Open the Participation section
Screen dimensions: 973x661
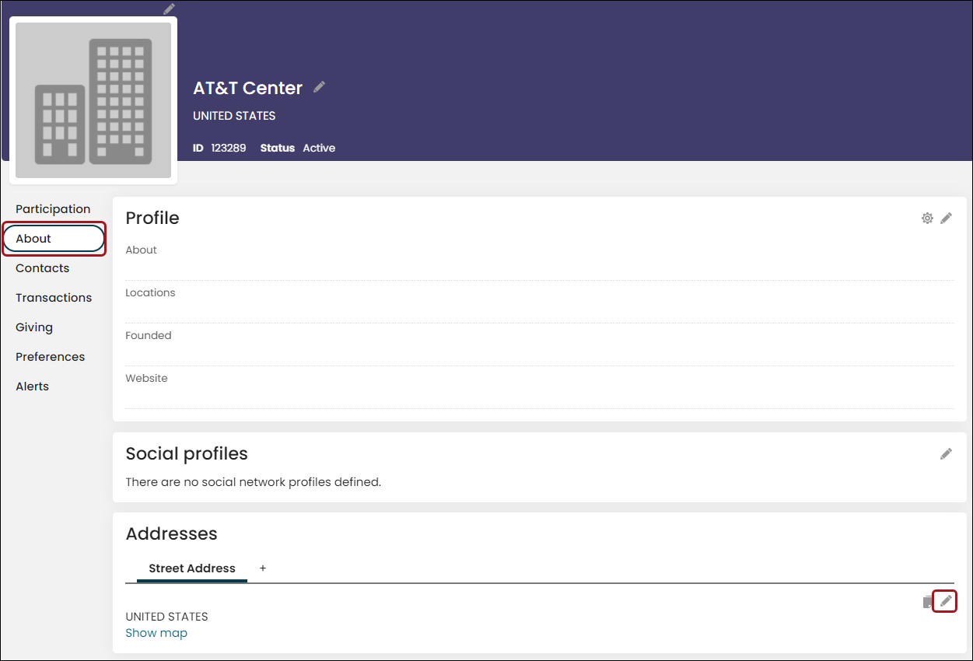53,209
